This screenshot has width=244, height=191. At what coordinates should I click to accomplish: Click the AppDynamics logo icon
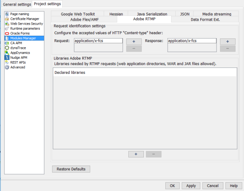tap(7, 53)
